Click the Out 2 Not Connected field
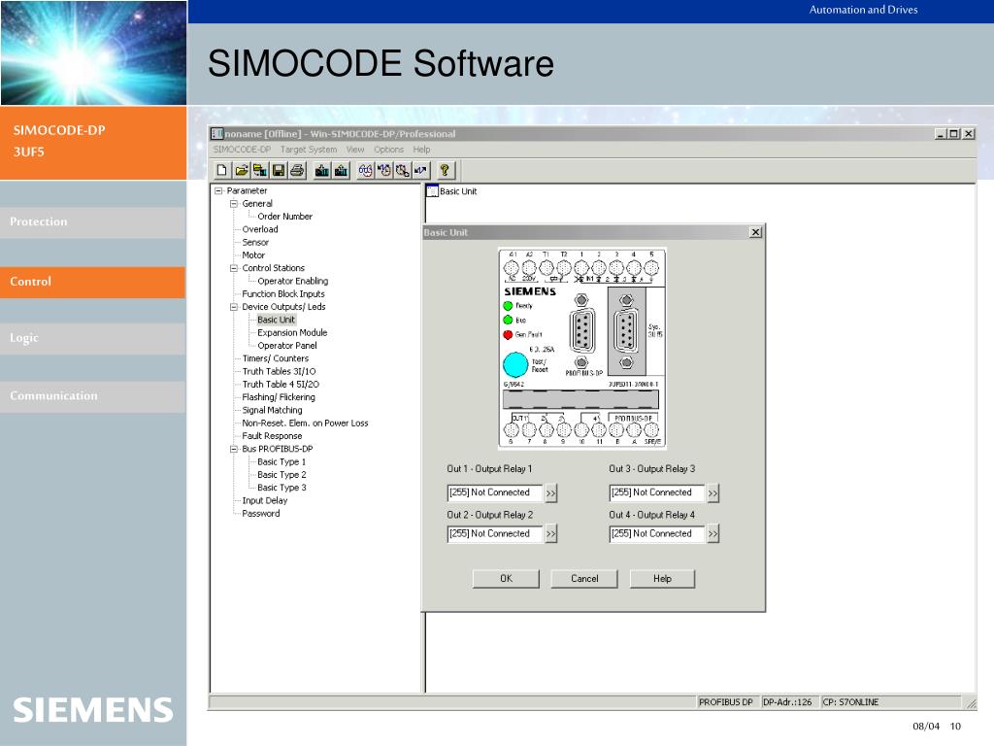This screenshot has width=994, height=746. pyautogui.click(x=494, y=534)
